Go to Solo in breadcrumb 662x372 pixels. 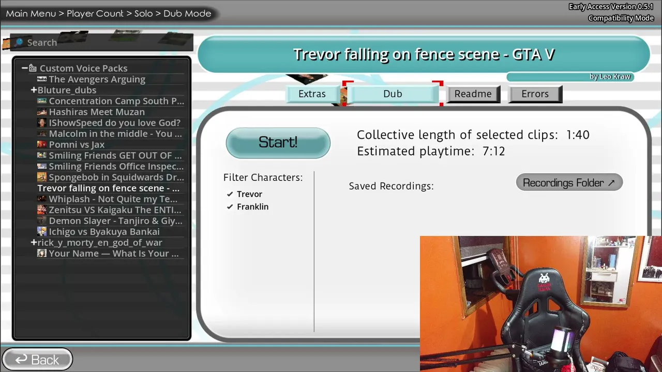coord(143,13)
